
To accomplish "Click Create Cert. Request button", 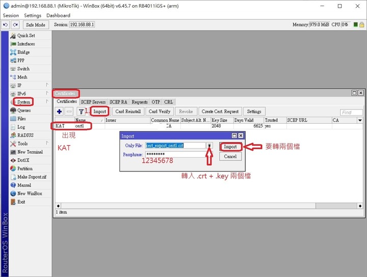I will point(220,112).
